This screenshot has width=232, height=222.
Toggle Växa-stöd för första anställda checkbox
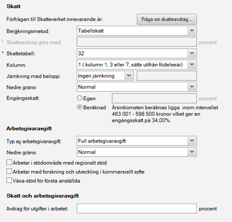click(9, 180)
